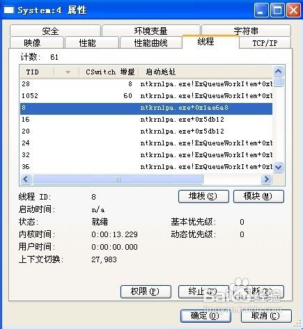Switch to the TCP/IP tab
Image resolution: width=303 pixels, height=329 pixels.
click(x=265, y=42)
